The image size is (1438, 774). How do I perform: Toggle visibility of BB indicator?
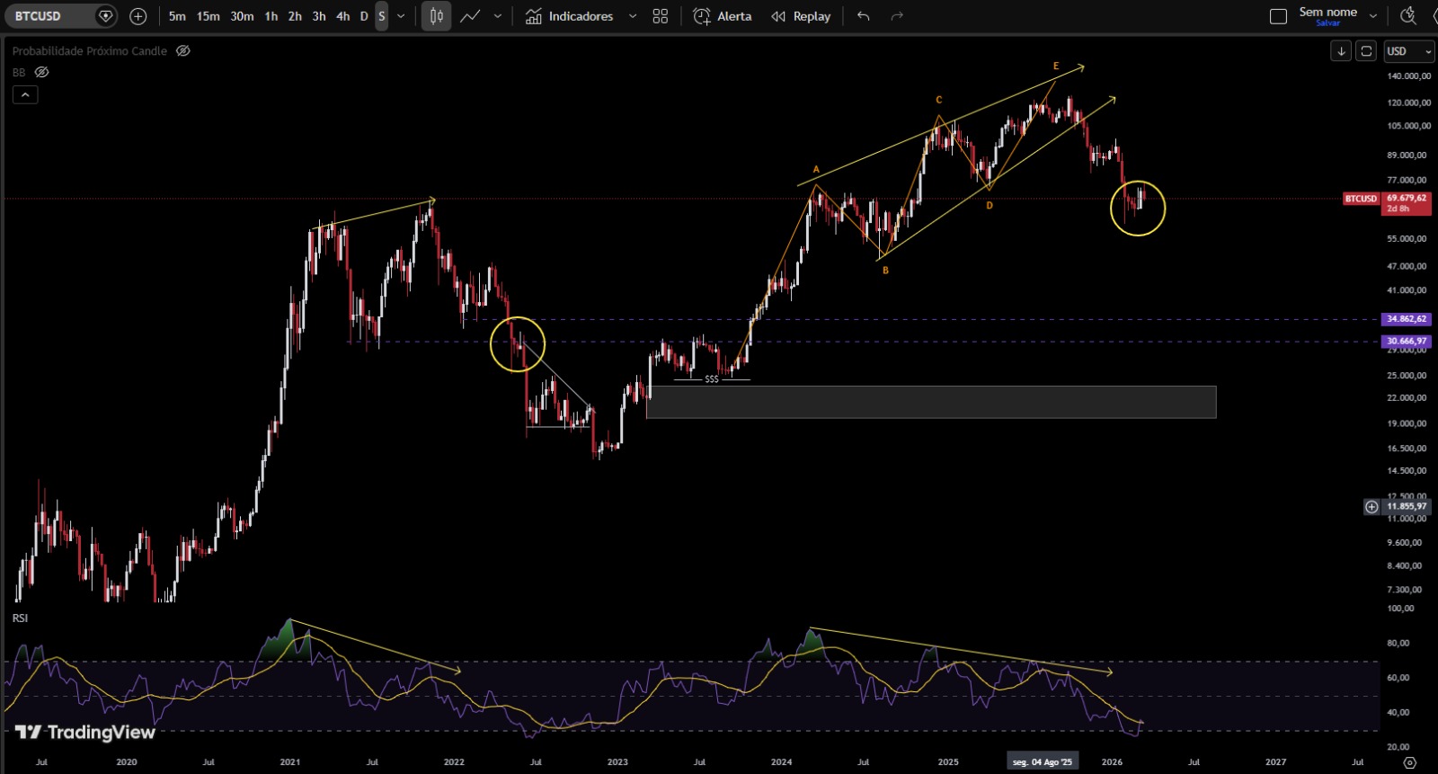pos(41,72)
